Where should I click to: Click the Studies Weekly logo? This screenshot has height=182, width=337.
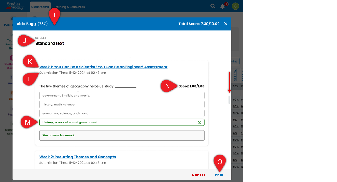click(x=15, y=6)
